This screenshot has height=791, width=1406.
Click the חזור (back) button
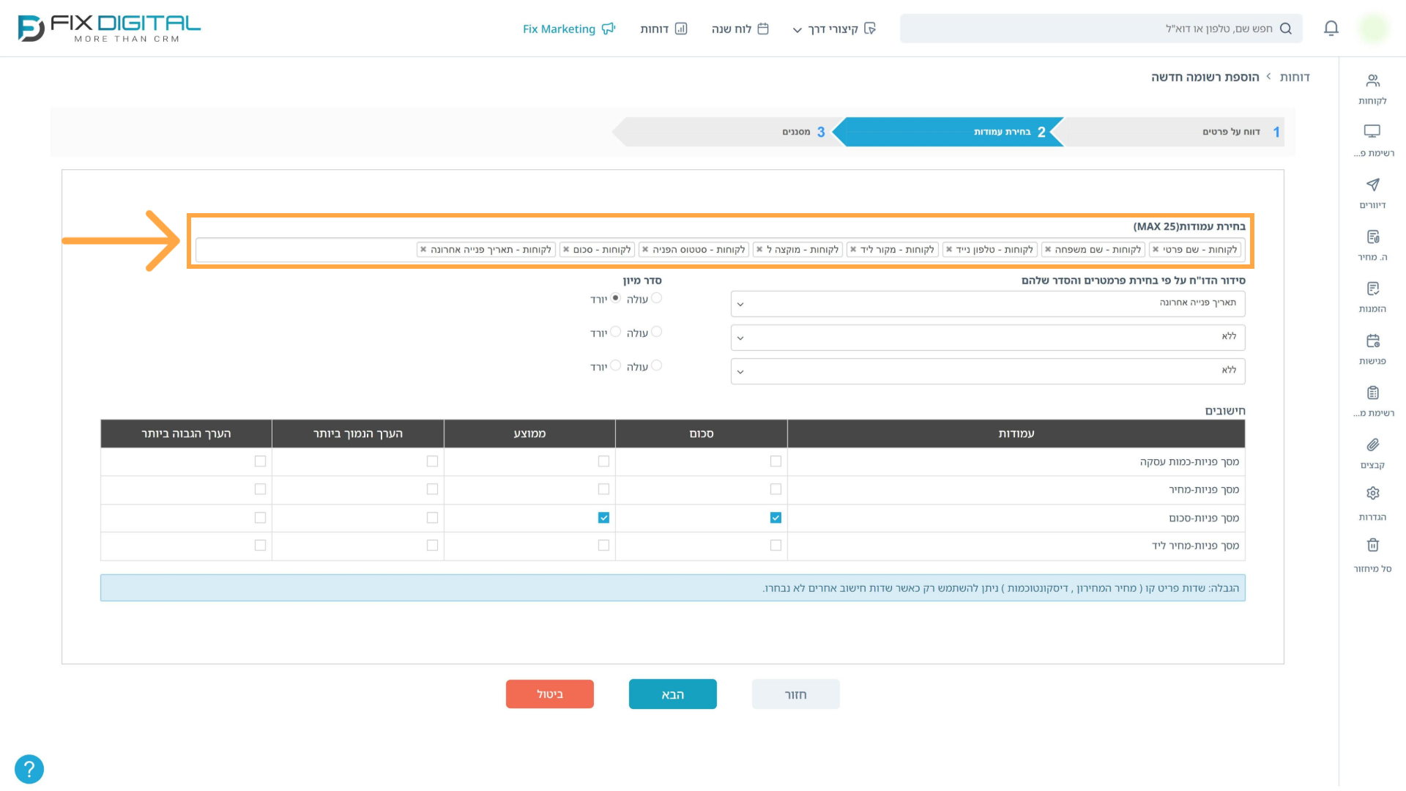[796, 694]
